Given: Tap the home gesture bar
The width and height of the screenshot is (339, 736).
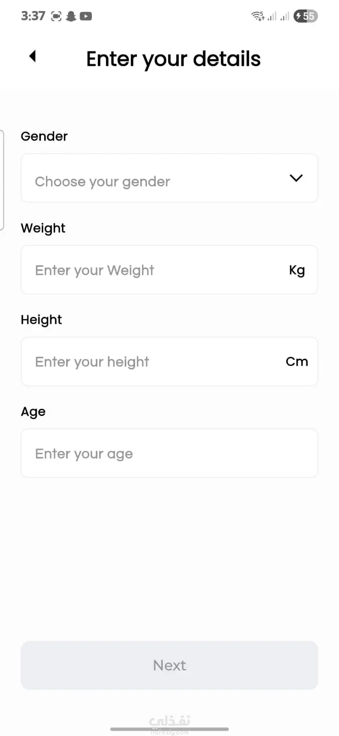Looking at the screenshot, I should pyautogui.click(x=169, y=729).
